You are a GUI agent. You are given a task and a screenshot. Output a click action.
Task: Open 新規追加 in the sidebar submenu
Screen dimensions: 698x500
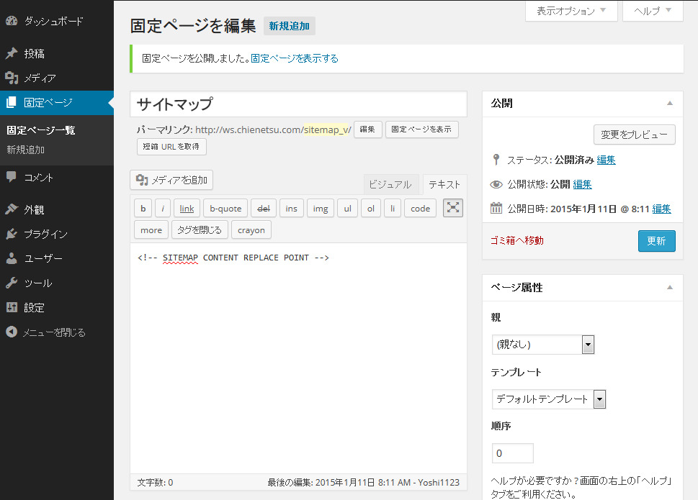[x=26, y=150]
